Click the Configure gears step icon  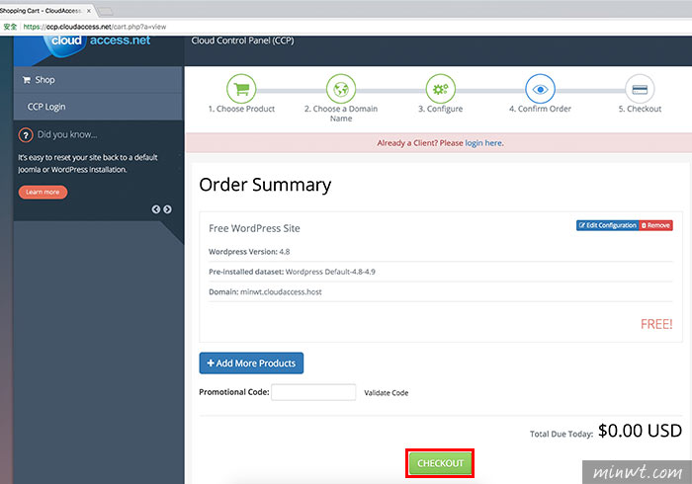441,89
